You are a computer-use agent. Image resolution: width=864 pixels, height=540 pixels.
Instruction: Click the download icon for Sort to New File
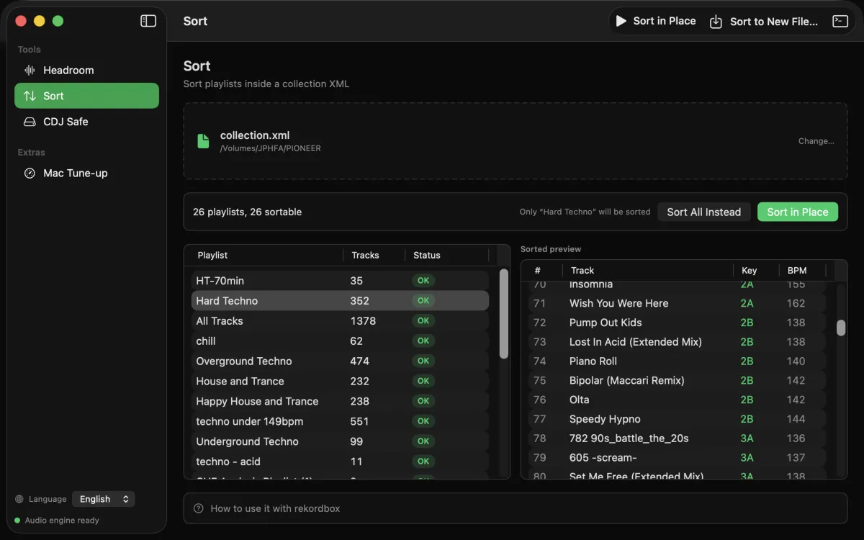coord(716,22)
